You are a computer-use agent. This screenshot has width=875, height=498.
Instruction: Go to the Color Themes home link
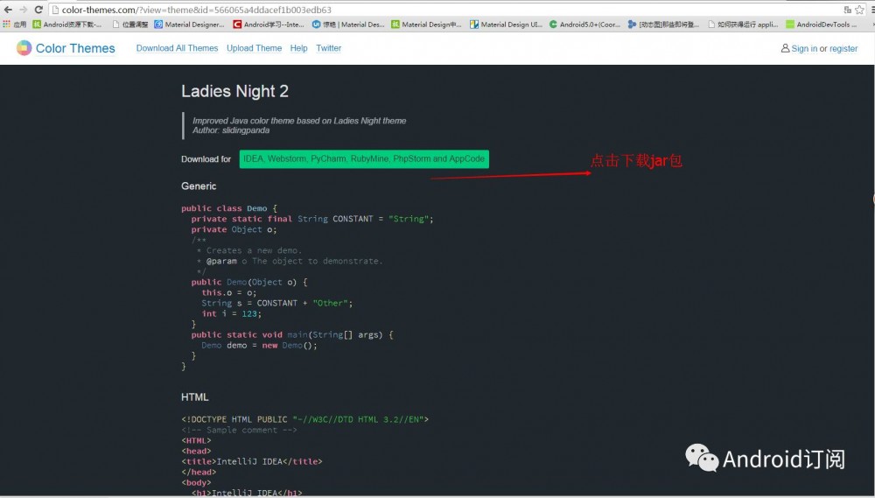click(x=75, y=48)
